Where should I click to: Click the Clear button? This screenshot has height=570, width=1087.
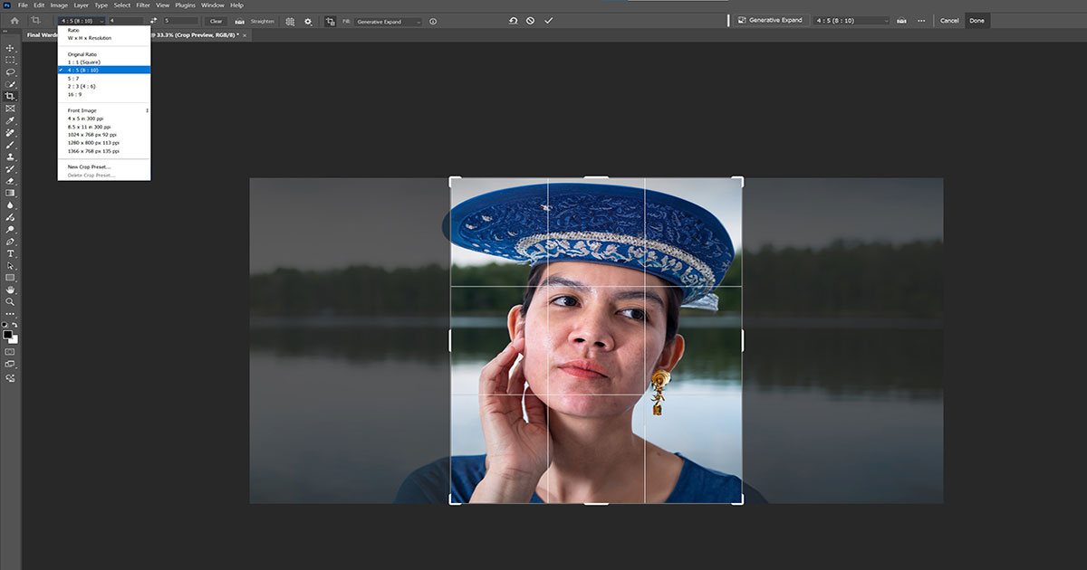(215, 20)
